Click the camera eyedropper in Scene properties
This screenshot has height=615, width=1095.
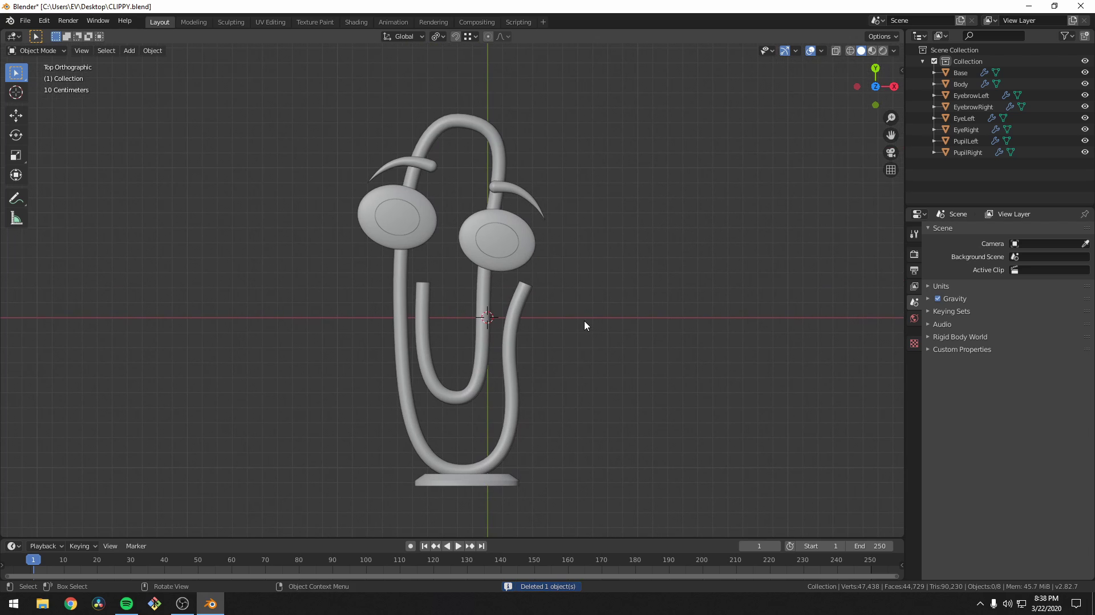[x=1086, y=243]
